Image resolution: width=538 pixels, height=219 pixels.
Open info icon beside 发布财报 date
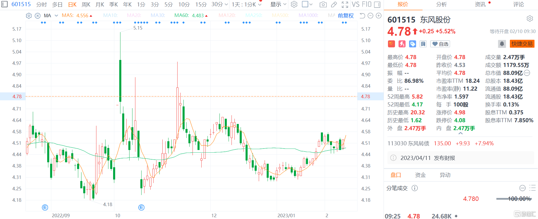393,158
